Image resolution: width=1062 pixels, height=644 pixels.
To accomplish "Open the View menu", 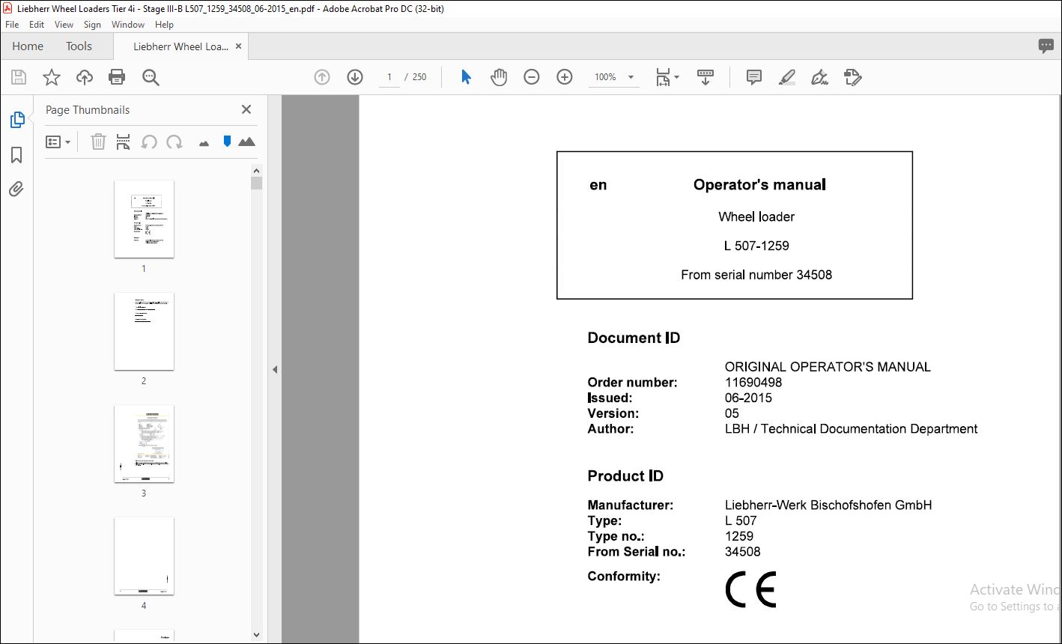I will 64,25.
